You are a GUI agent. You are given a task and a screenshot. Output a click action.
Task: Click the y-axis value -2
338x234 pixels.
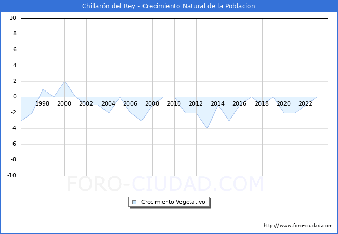pos(14,113)
